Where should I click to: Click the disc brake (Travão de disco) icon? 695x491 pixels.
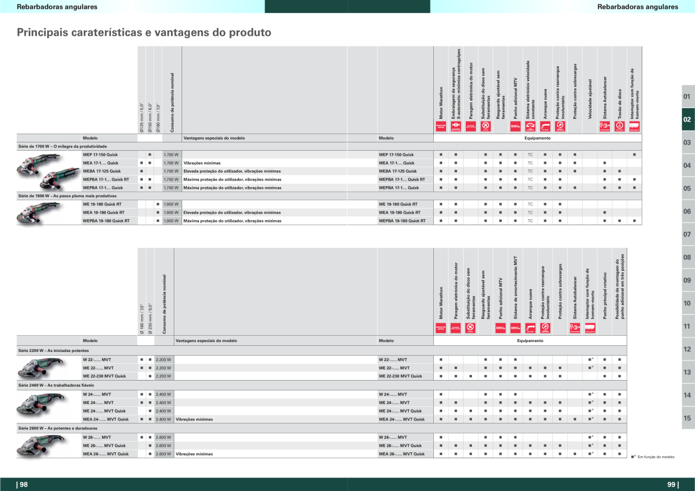(x=619, y=126)
